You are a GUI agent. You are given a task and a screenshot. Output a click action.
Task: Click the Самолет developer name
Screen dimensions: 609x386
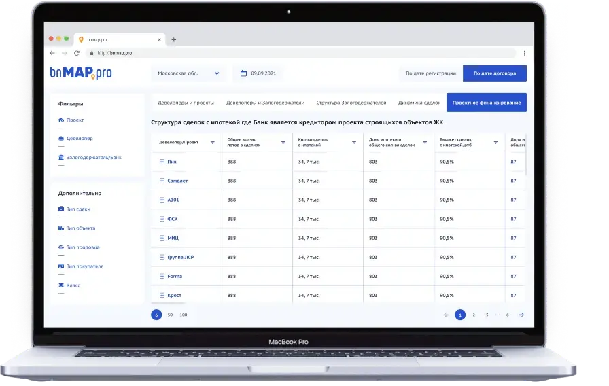(177, 181)
